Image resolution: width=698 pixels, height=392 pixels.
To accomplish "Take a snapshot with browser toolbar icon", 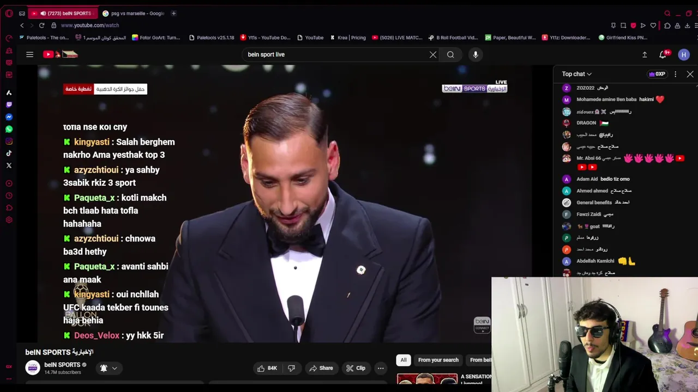I will 623,25.
